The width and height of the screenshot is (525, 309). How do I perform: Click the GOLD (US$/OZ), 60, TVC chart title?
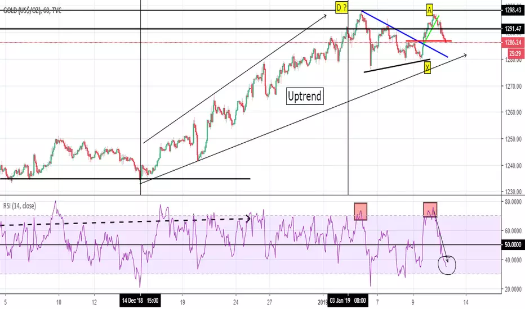tap(33, 11)
